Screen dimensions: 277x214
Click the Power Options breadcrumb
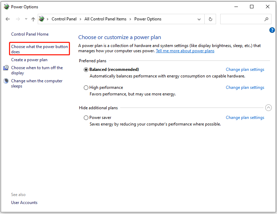148,19
